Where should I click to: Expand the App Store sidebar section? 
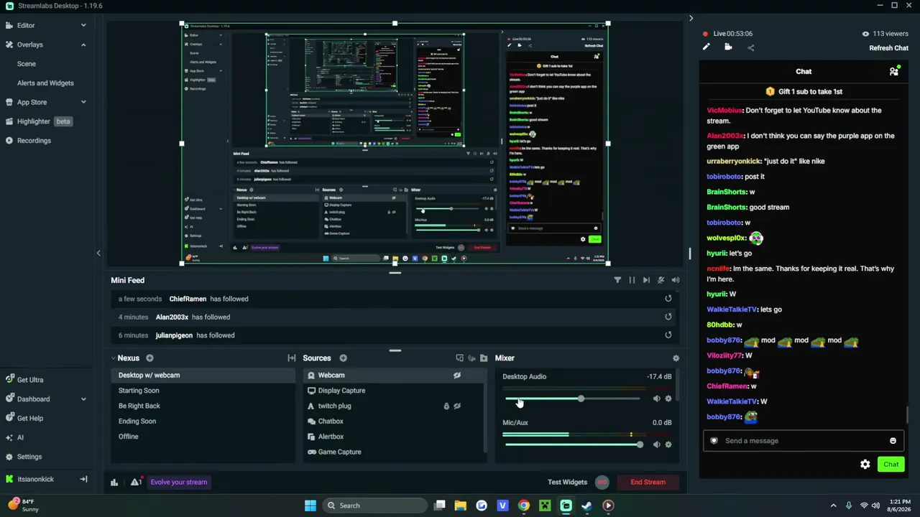(x=83, y=102)
